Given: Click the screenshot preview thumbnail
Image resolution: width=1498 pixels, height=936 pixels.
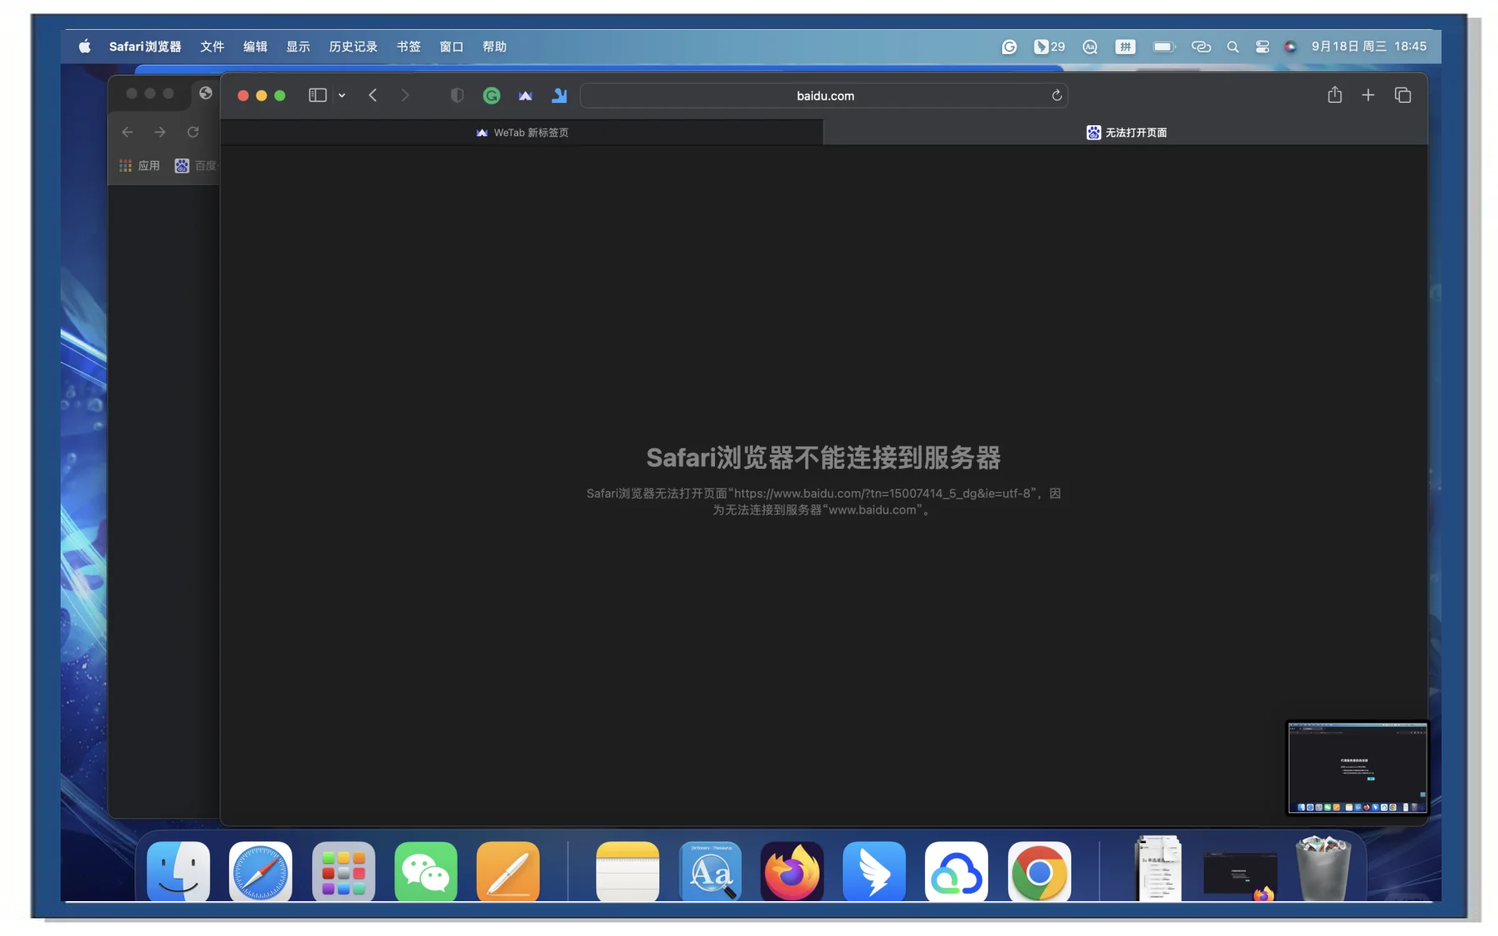Looking at the screenshot, I should click(x=1357, y=768).
